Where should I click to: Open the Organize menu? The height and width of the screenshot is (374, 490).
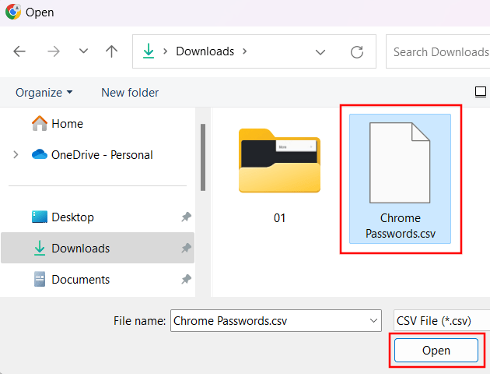[x=44, y=93]
